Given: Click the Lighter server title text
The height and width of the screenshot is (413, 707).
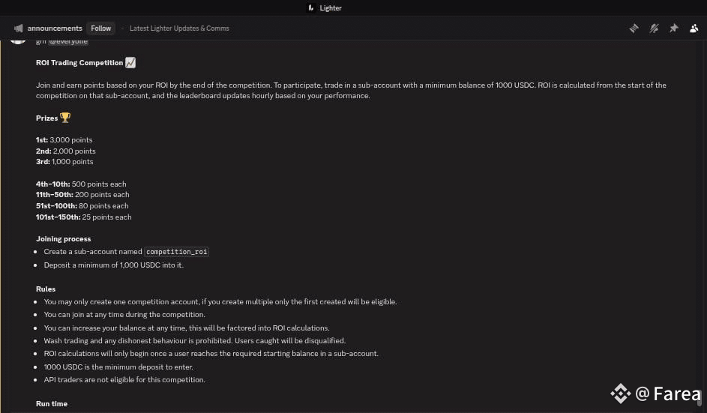Looking at the screenshot, I should click(331, 8).
